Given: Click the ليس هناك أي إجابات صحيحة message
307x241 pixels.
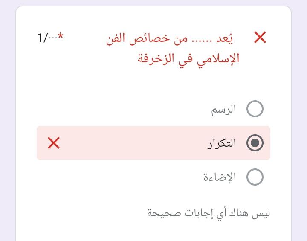Looking at the screenshot, I should 208,212.
